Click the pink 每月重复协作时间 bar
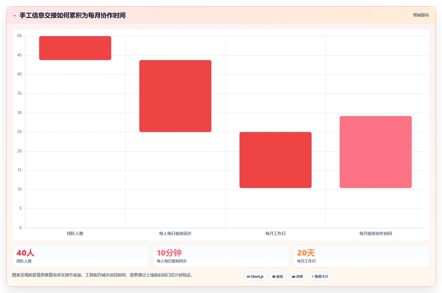The image size is (442, 293). (x=376, y=152)
